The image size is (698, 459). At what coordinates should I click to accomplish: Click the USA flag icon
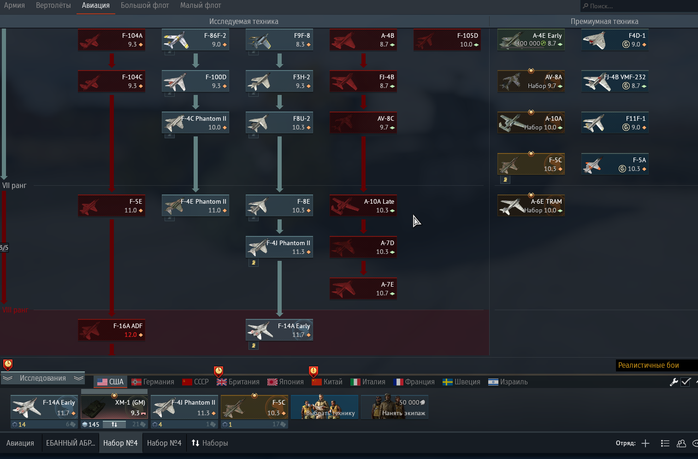pyautogui.click(x=102, y=382)
